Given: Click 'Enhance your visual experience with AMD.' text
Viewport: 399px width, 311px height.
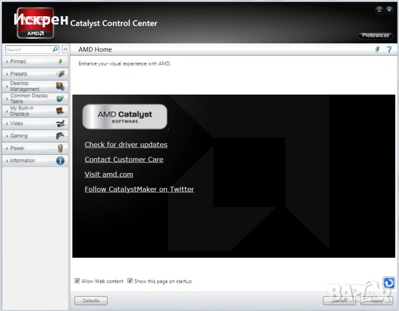Looking at the screenshot, I should (x=125, y=63).
